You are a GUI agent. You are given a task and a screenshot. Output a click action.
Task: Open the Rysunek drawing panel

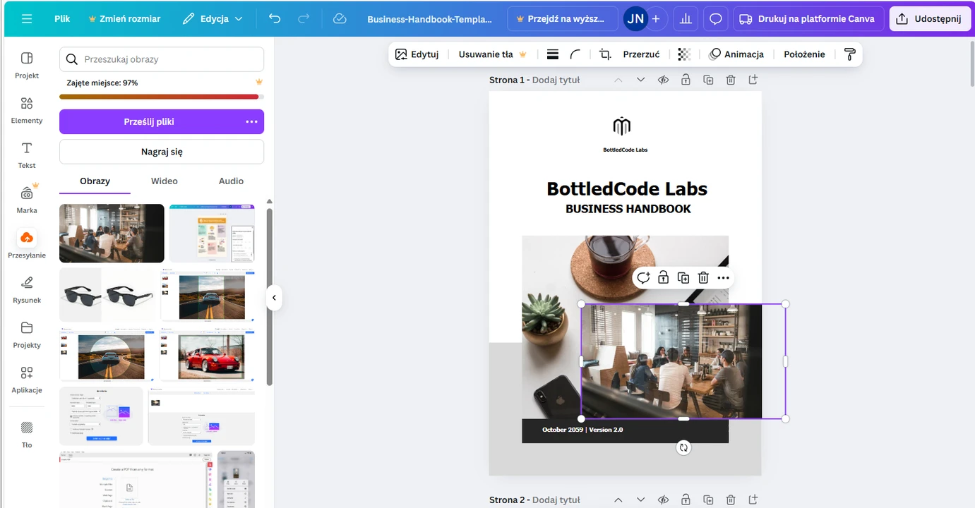pyautogui.click(x=27, y=289)
